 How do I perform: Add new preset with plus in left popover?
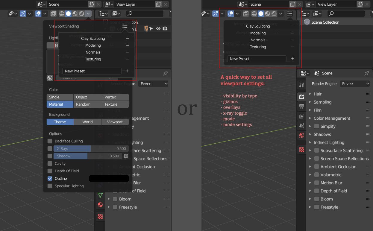pos(128,71)
